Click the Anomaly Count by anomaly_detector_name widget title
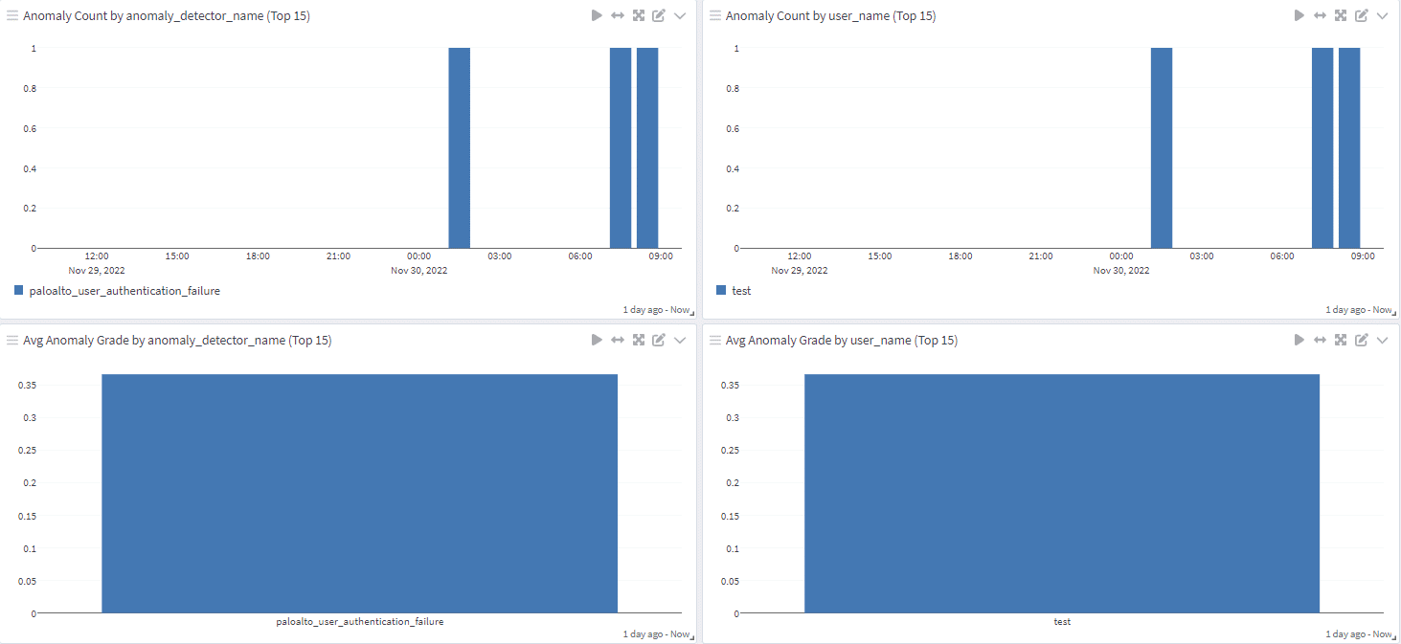 [x=167, y=16]
